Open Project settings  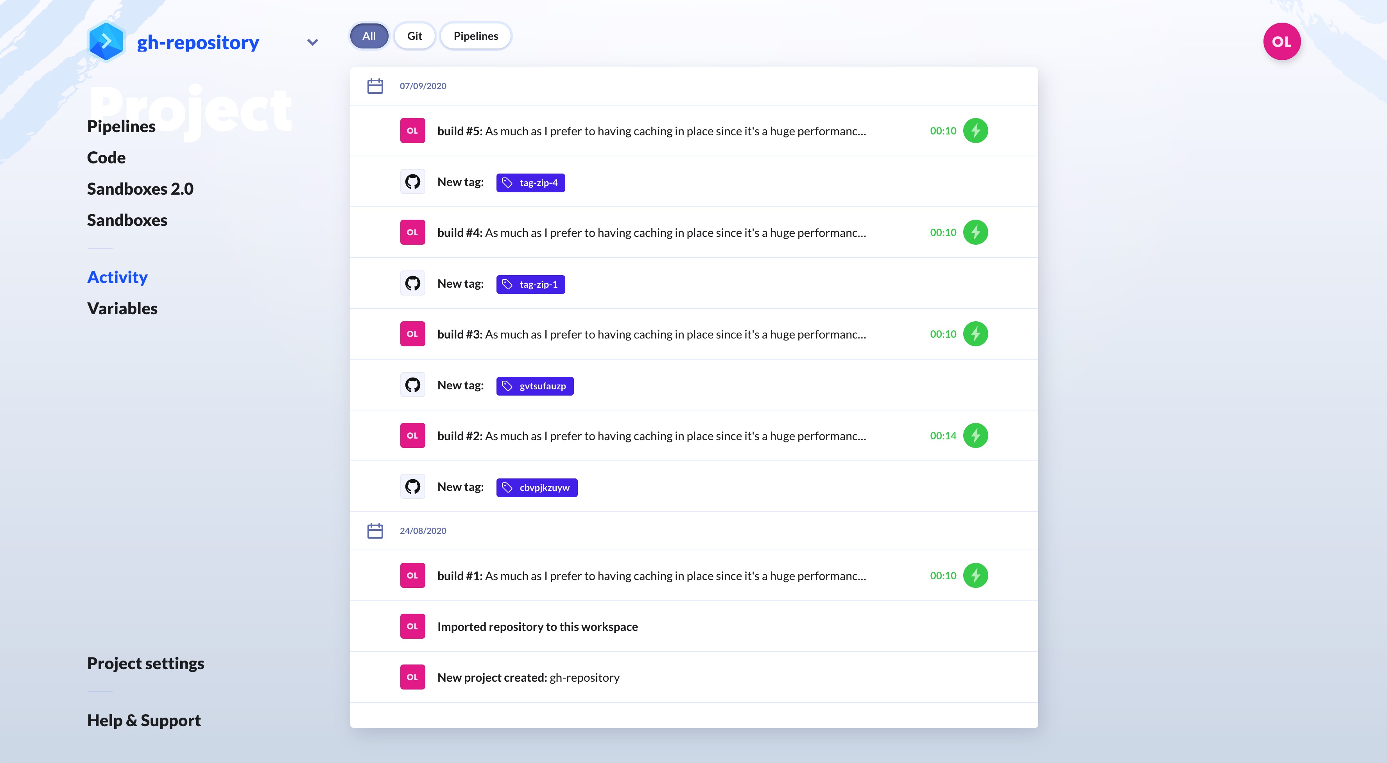point(145,663)
